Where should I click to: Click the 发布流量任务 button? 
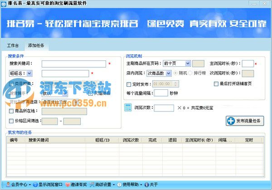[245, 121]
